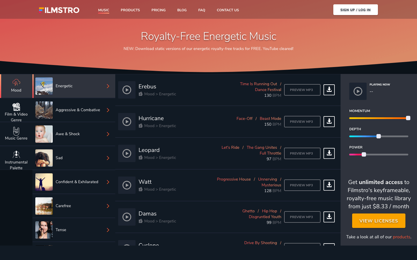Screen dimensions: 417x260
Task: Adjust the Momentum slider handle
Action: click(x=408, y=118)
